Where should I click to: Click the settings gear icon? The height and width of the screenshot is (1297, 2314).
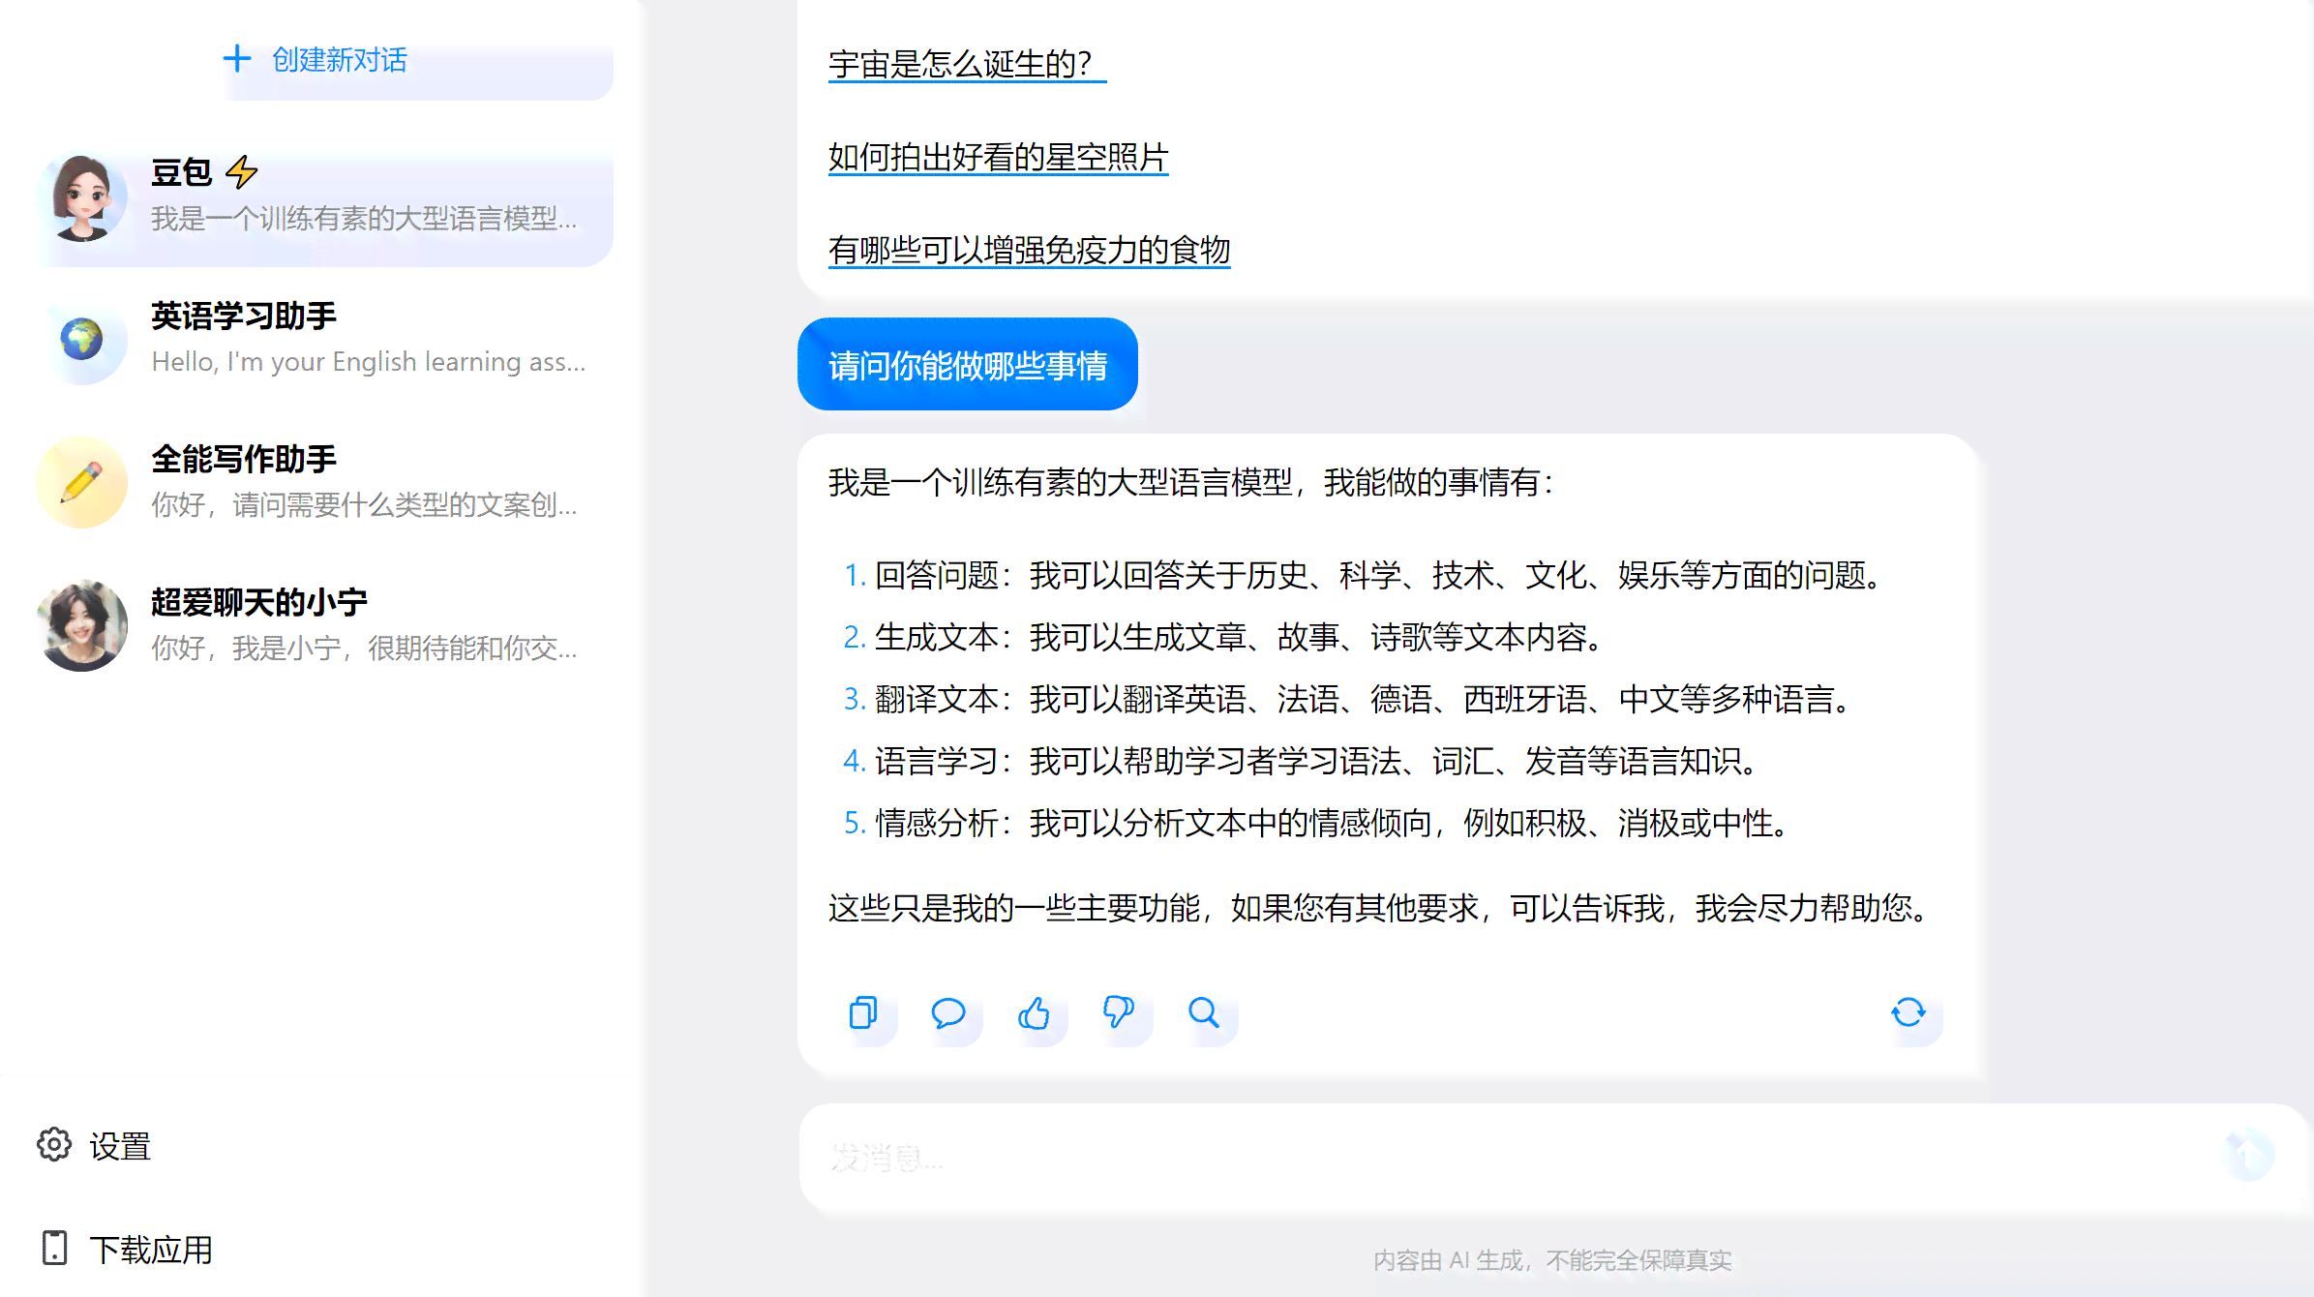tap(54, 1145)
